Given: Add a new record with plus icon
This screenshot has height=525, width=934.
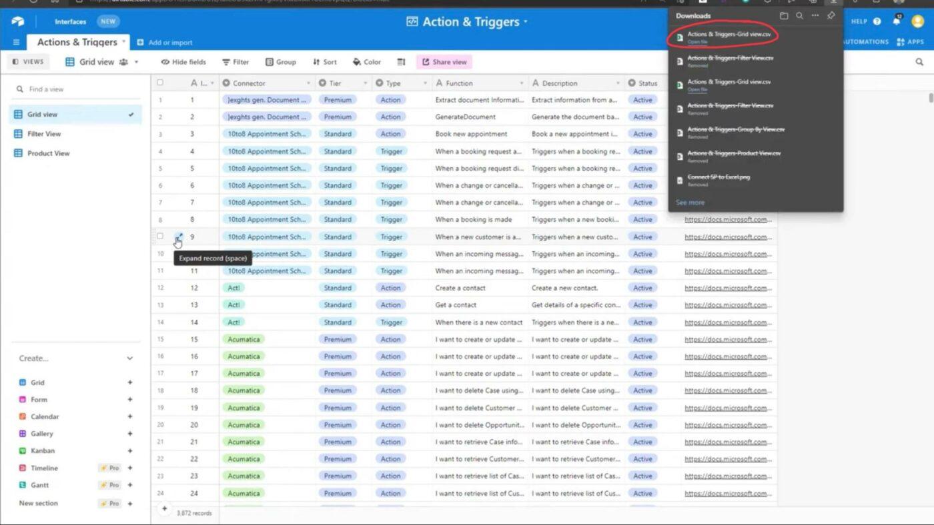Looking at the screenshot, I should pyautogui.click(x=164, y=508).
